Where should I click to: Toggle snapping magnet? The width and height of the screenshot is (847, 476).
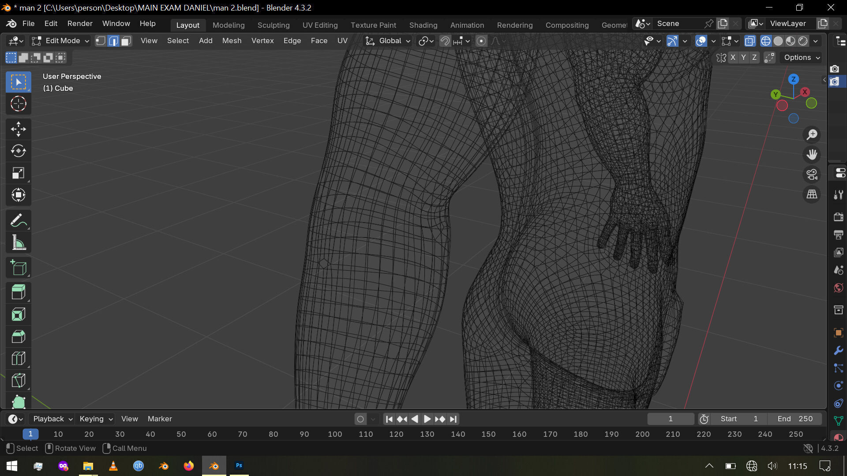[445, 41]
